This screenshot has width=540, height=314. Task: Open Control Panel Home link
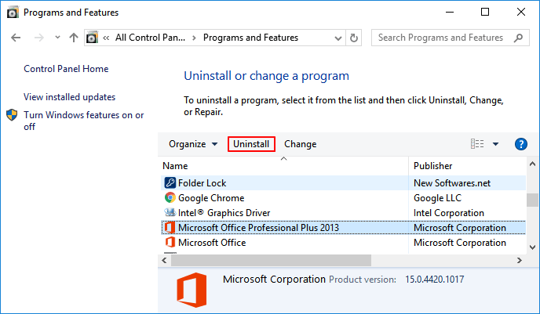click(x=66, y=69)
